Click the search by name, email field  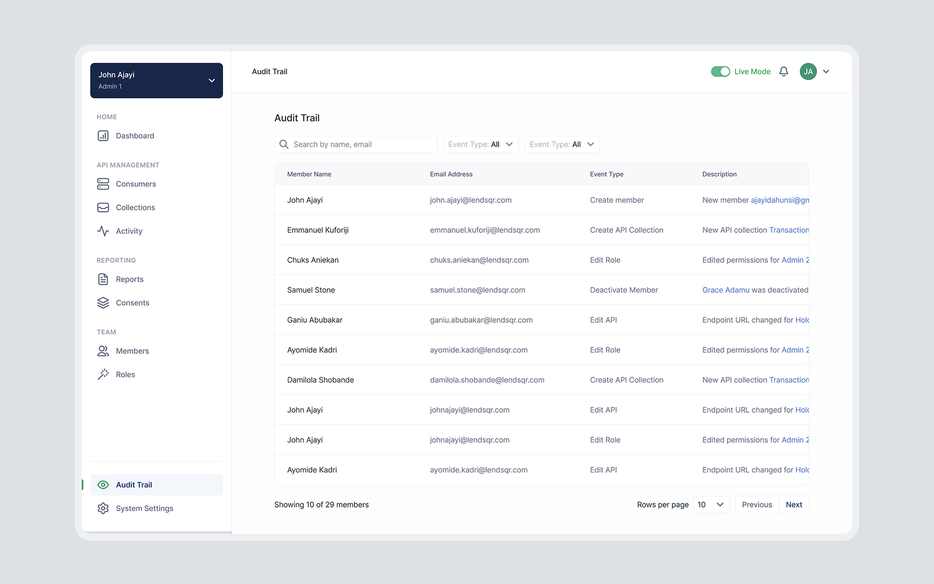coord(356,144)
